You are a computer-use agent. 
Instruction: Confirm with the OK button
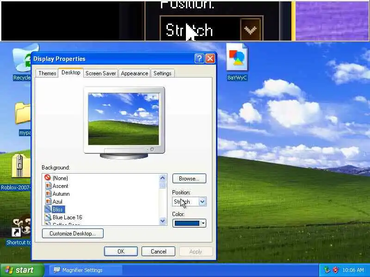pyautogui.click(x=121, y=251)
